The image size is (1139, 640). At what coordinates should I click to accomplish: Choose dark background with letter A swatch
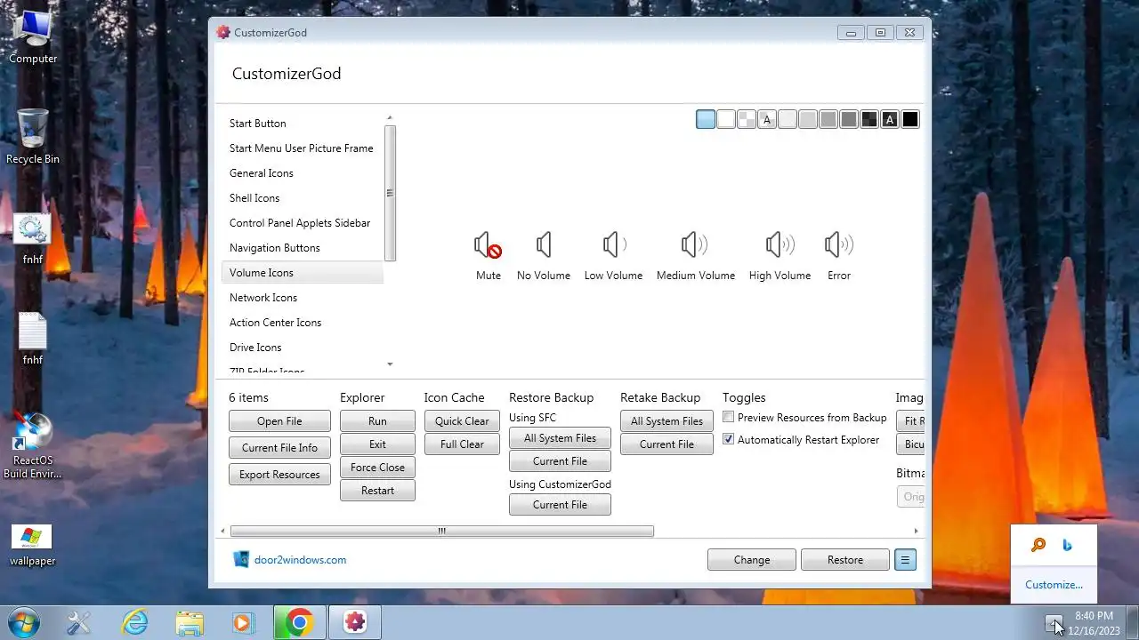[890, 119]
